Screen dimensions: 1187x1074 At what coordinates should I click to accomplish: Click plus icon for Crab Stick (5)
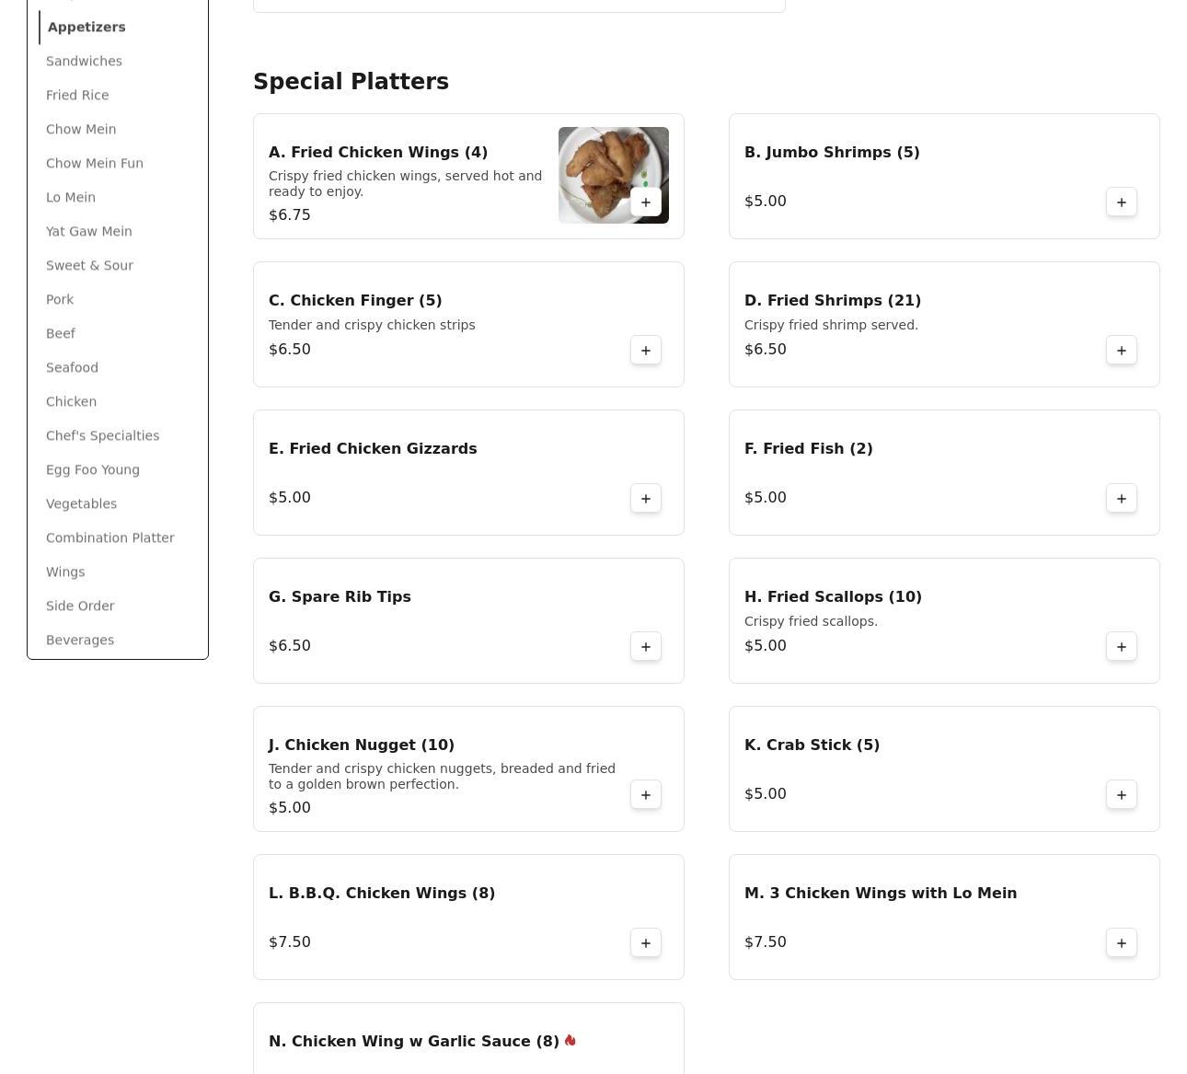1121,795
